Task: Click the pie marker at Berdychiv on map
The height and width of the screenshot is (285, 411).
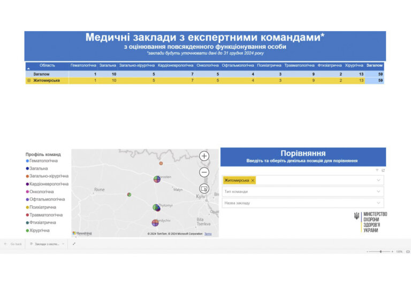Action: 155,223
